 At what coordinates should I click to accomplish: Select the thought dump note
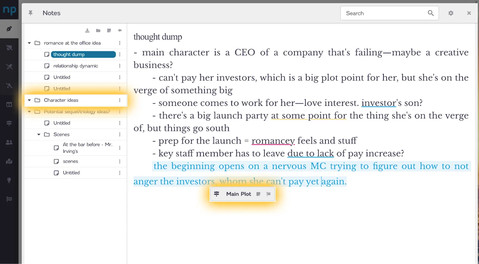pyautogui.click(x=83, y=54)
